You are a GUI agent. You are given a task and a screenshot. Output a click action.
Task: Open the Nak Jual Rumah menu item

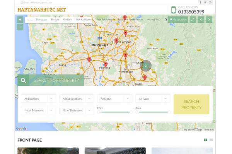click(84, 20)
